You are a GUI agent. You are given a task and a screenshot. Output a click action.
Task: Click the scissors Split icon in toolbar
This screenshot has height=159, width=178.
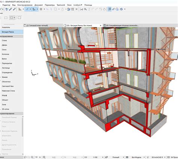[81, 9]
